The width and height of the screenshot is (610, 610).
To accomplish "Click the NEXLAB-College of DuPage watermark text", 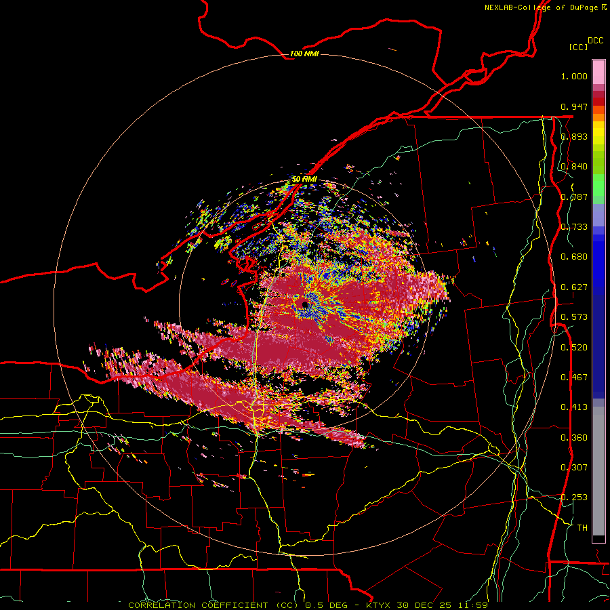I will (x=545, y=7).
